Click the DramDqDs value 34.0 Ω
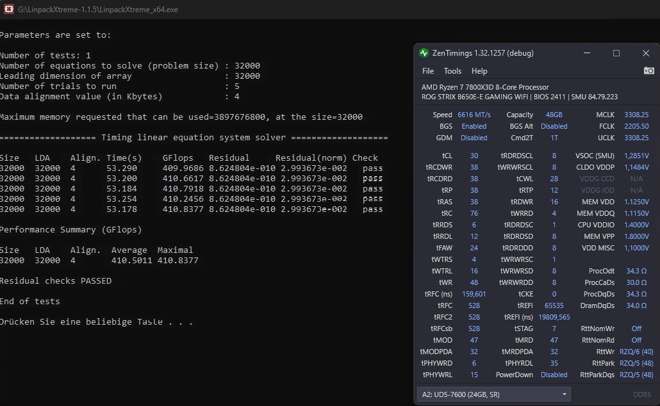Image resolution: width=660 pixels, height=406 pixels. (x=636, y=305)
